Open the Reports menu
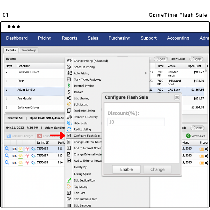 coord(70,38)
